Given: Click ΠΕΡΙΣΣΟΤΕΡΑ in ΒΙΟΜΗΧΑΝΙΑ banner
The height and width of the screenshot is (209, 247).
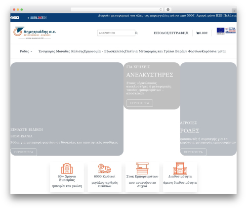Looking at the screenshot, I should [x=24, y=152].
